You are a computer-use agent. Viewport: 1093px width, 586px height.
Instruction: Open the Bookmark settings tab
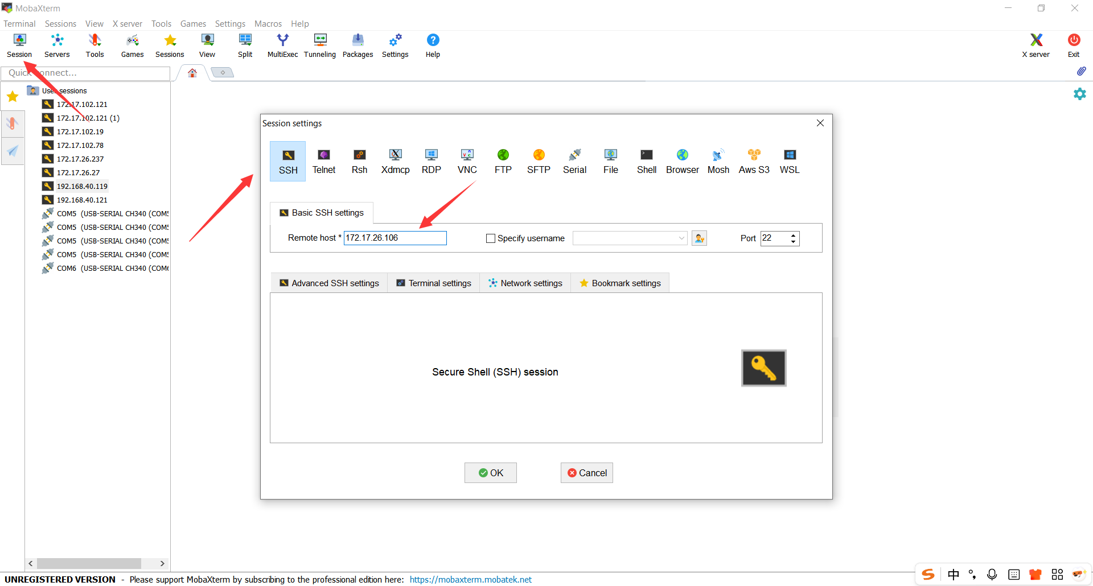pyautogui.click(x=620, y=283)
